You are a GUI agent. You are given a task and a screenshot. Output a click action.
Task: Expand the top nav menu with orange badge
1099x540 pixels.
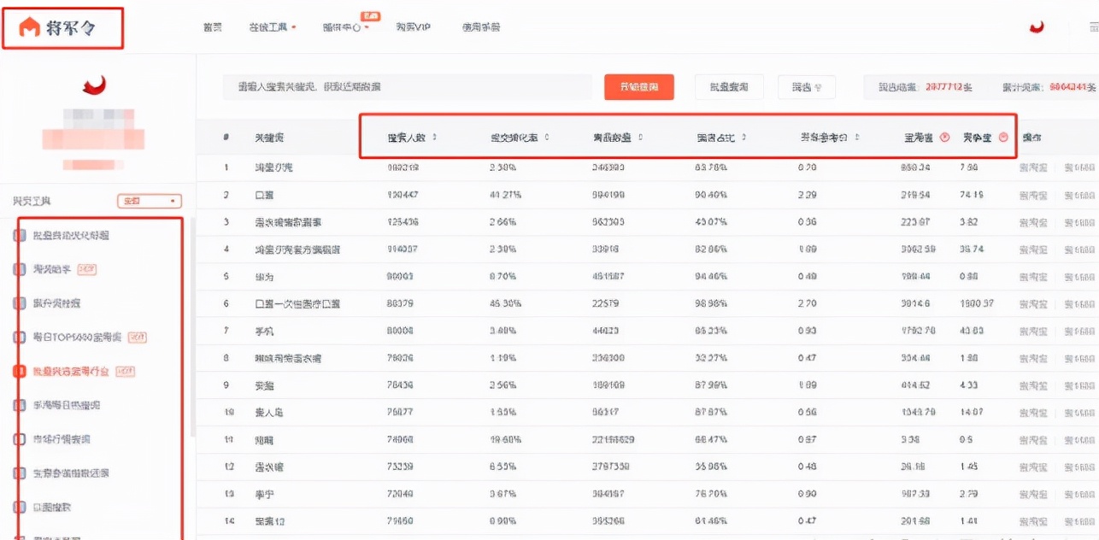tap(346, 27)
